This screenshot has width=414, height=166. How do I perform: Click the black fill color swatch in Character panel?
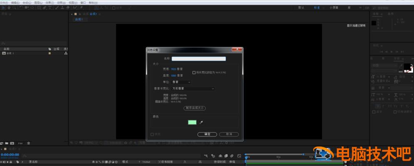pyautogui.click(x=407, y=67)
